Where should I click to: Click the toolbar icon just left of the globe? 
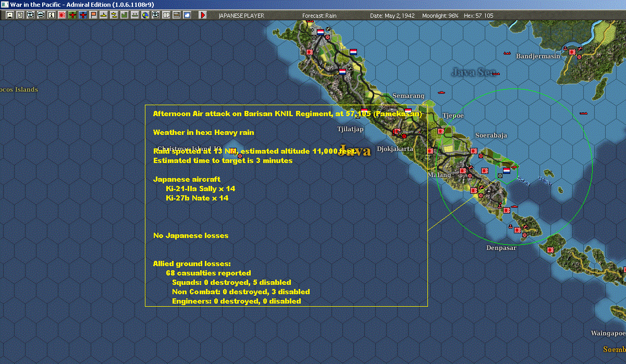tap(134, 15)
